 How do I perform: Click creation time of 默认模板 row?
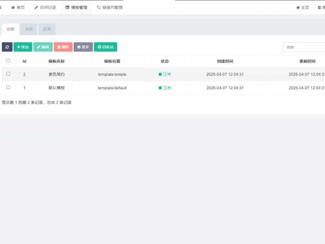225,88
